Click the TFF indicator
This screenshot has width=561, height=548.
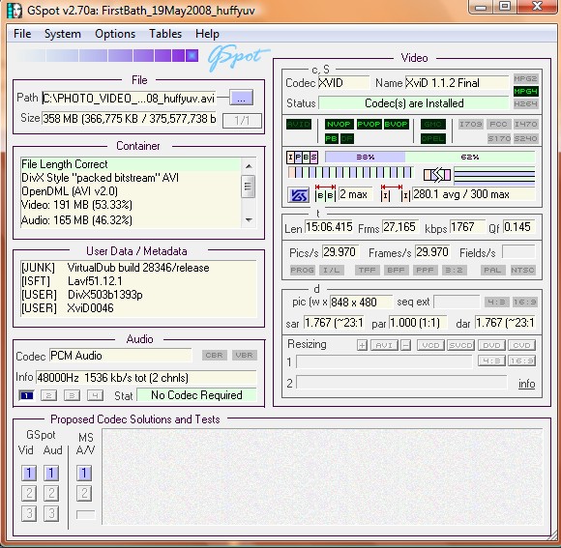tap(368, 270)
